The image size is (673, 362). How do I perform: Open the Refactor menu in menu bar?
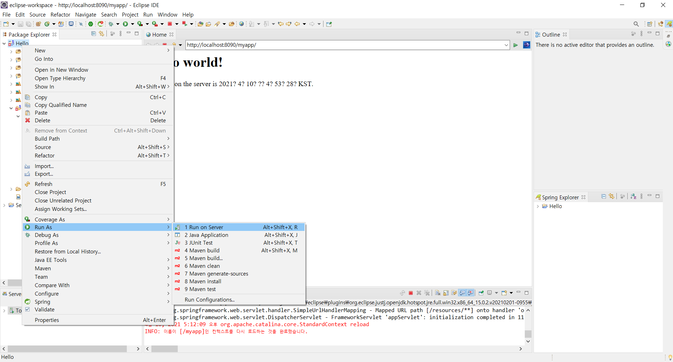60,14
